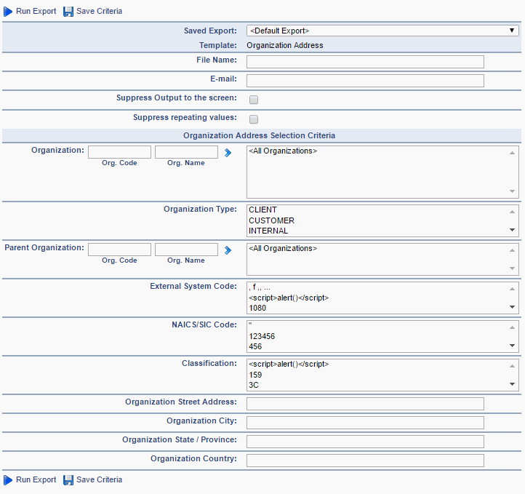This screenshot has width=525, height=494.
Task: Click the top Save Criteria floppy disk icon
Action: 68,12
